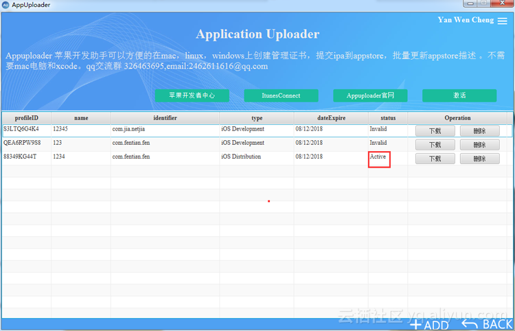515x331 pixels.
Task: Download profile QEA6RPW9S8 with 下载 button
Action: 435,145
